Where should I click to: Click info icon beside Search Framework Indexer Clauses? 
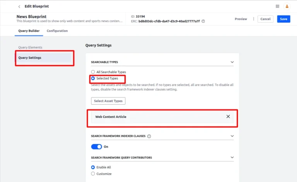tap(149, 136)
